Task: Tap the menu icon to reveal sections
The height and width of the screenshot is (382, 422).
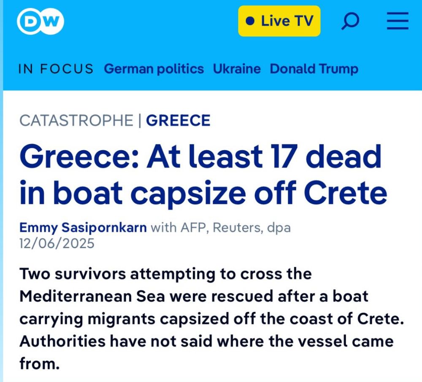Action: (397, 21)
